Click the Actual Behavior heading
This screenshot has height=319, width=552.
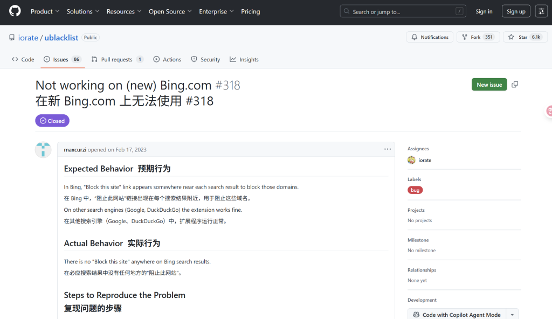pos(112,244)
